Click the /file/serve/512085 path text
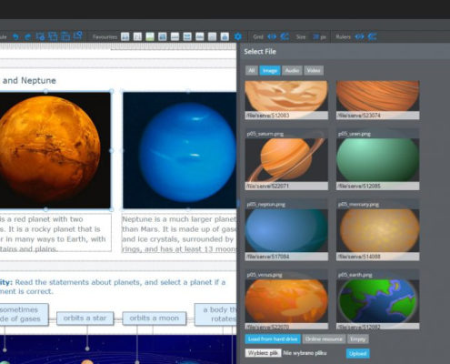Screen dimensions: 450x364 pos(359,186)
